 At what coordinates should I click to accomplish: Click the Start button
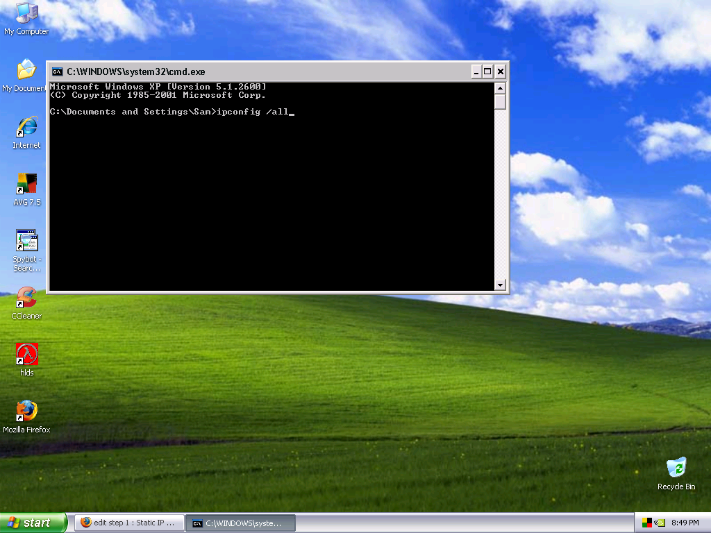click(x=33, y=523)
